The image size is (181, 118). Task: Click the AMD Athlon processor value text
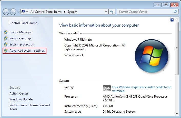135,98
